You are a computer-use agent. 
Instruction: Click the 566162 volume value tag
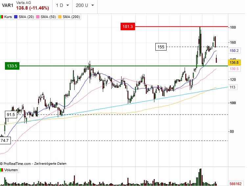(236, 184)
